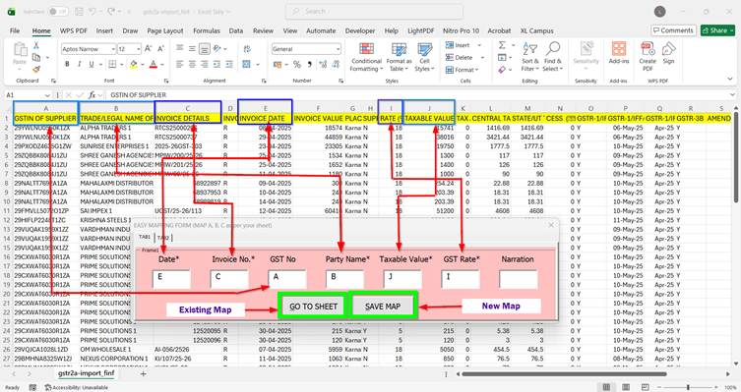Click the SAVE MAP button
This screenshot has height=392, width=741.
pos(383,307)
